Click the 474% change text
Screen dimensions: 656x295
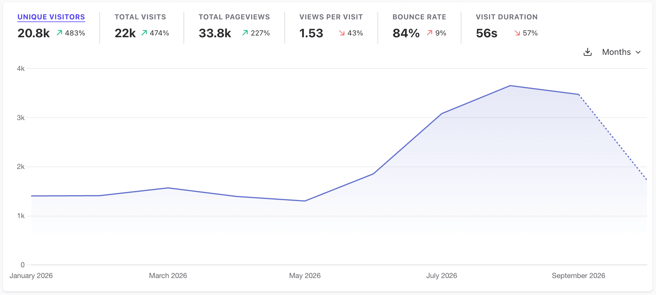(x=159, y=33)
